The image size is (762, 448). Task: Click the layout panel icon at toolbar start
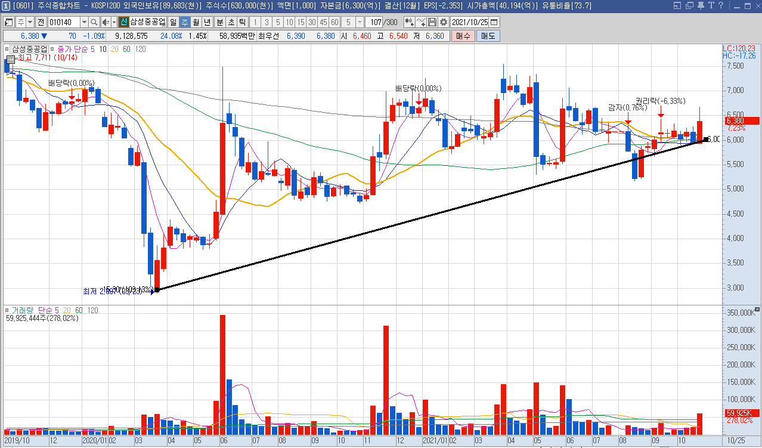(x=8, y=22)
